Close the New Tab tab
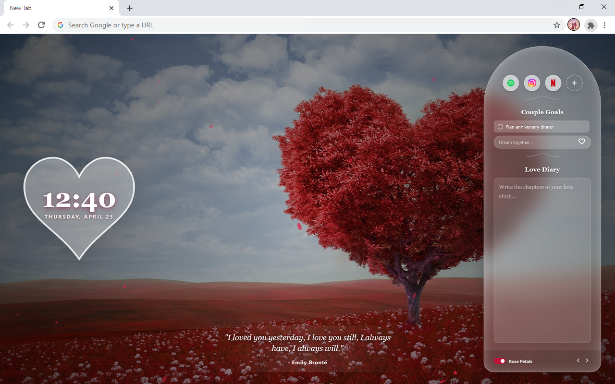 click(111, 8)
